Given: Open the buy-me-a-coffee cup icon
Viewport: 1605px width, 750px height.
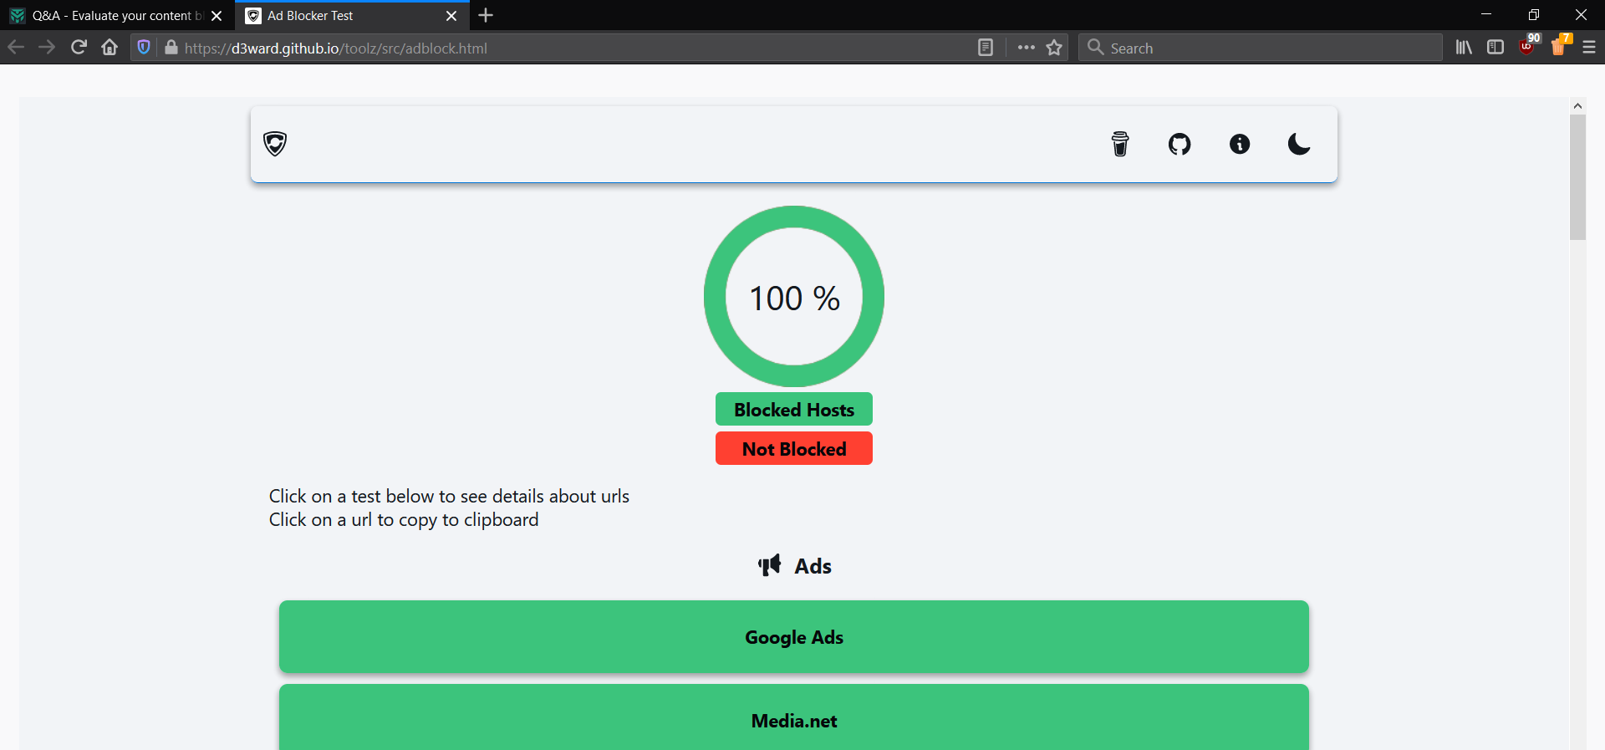Looking at the screenshot, I should tap(1120, 144).
